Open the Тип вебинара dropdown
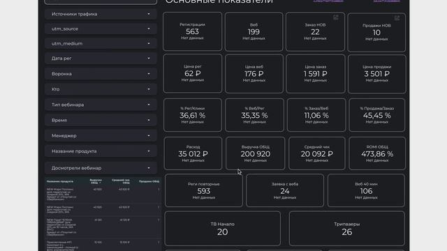Screen dimensions: 447x251 click(x=101, y=105)
